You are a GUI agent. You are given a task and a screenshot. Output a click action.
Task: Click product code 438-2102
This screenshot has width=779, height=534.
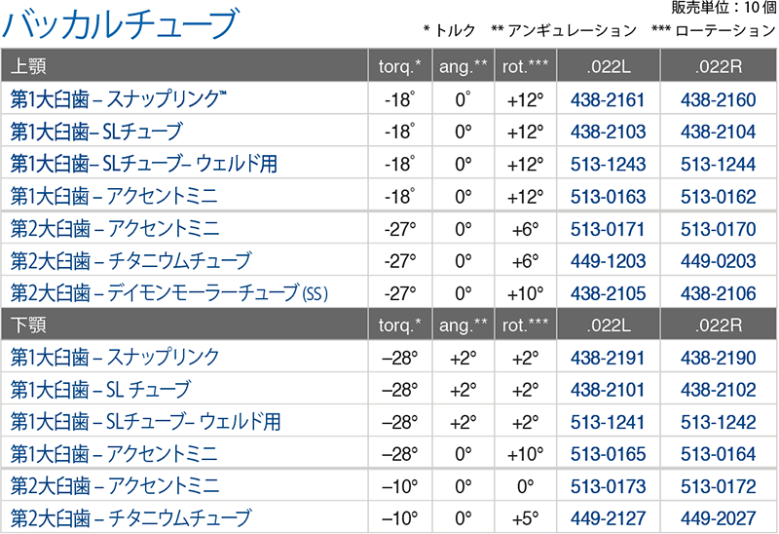[718, 390]
